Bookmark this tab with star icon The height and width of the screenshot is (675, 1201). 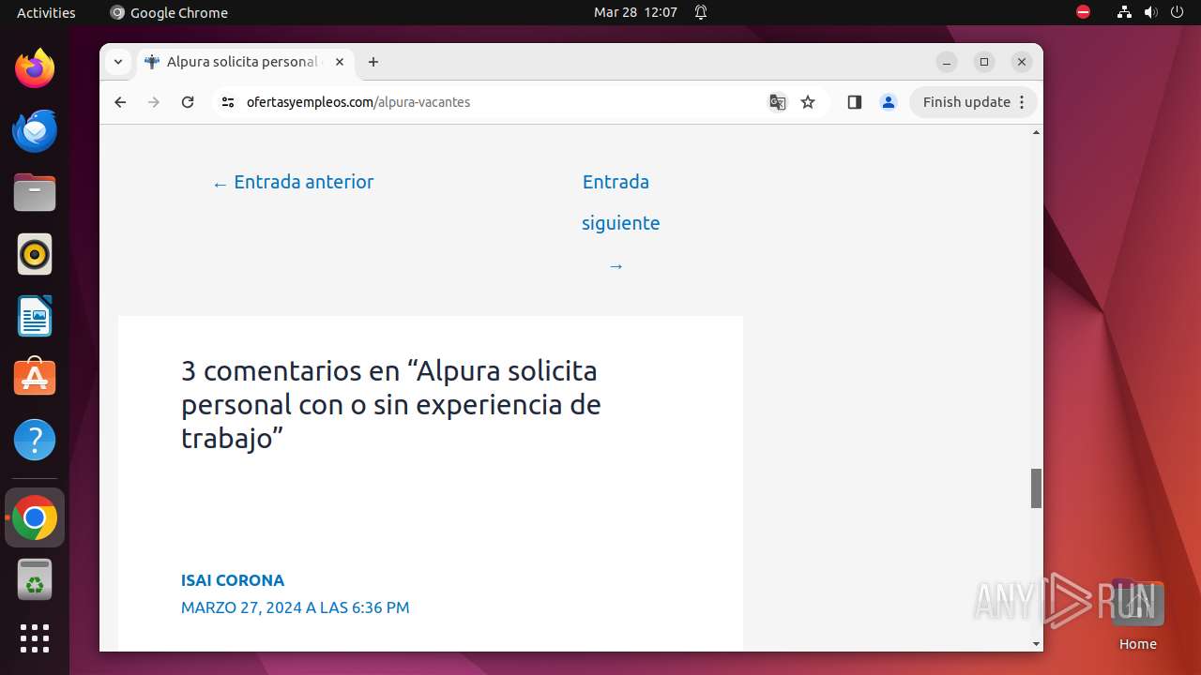pyautogui.click(x=808, y=102)
